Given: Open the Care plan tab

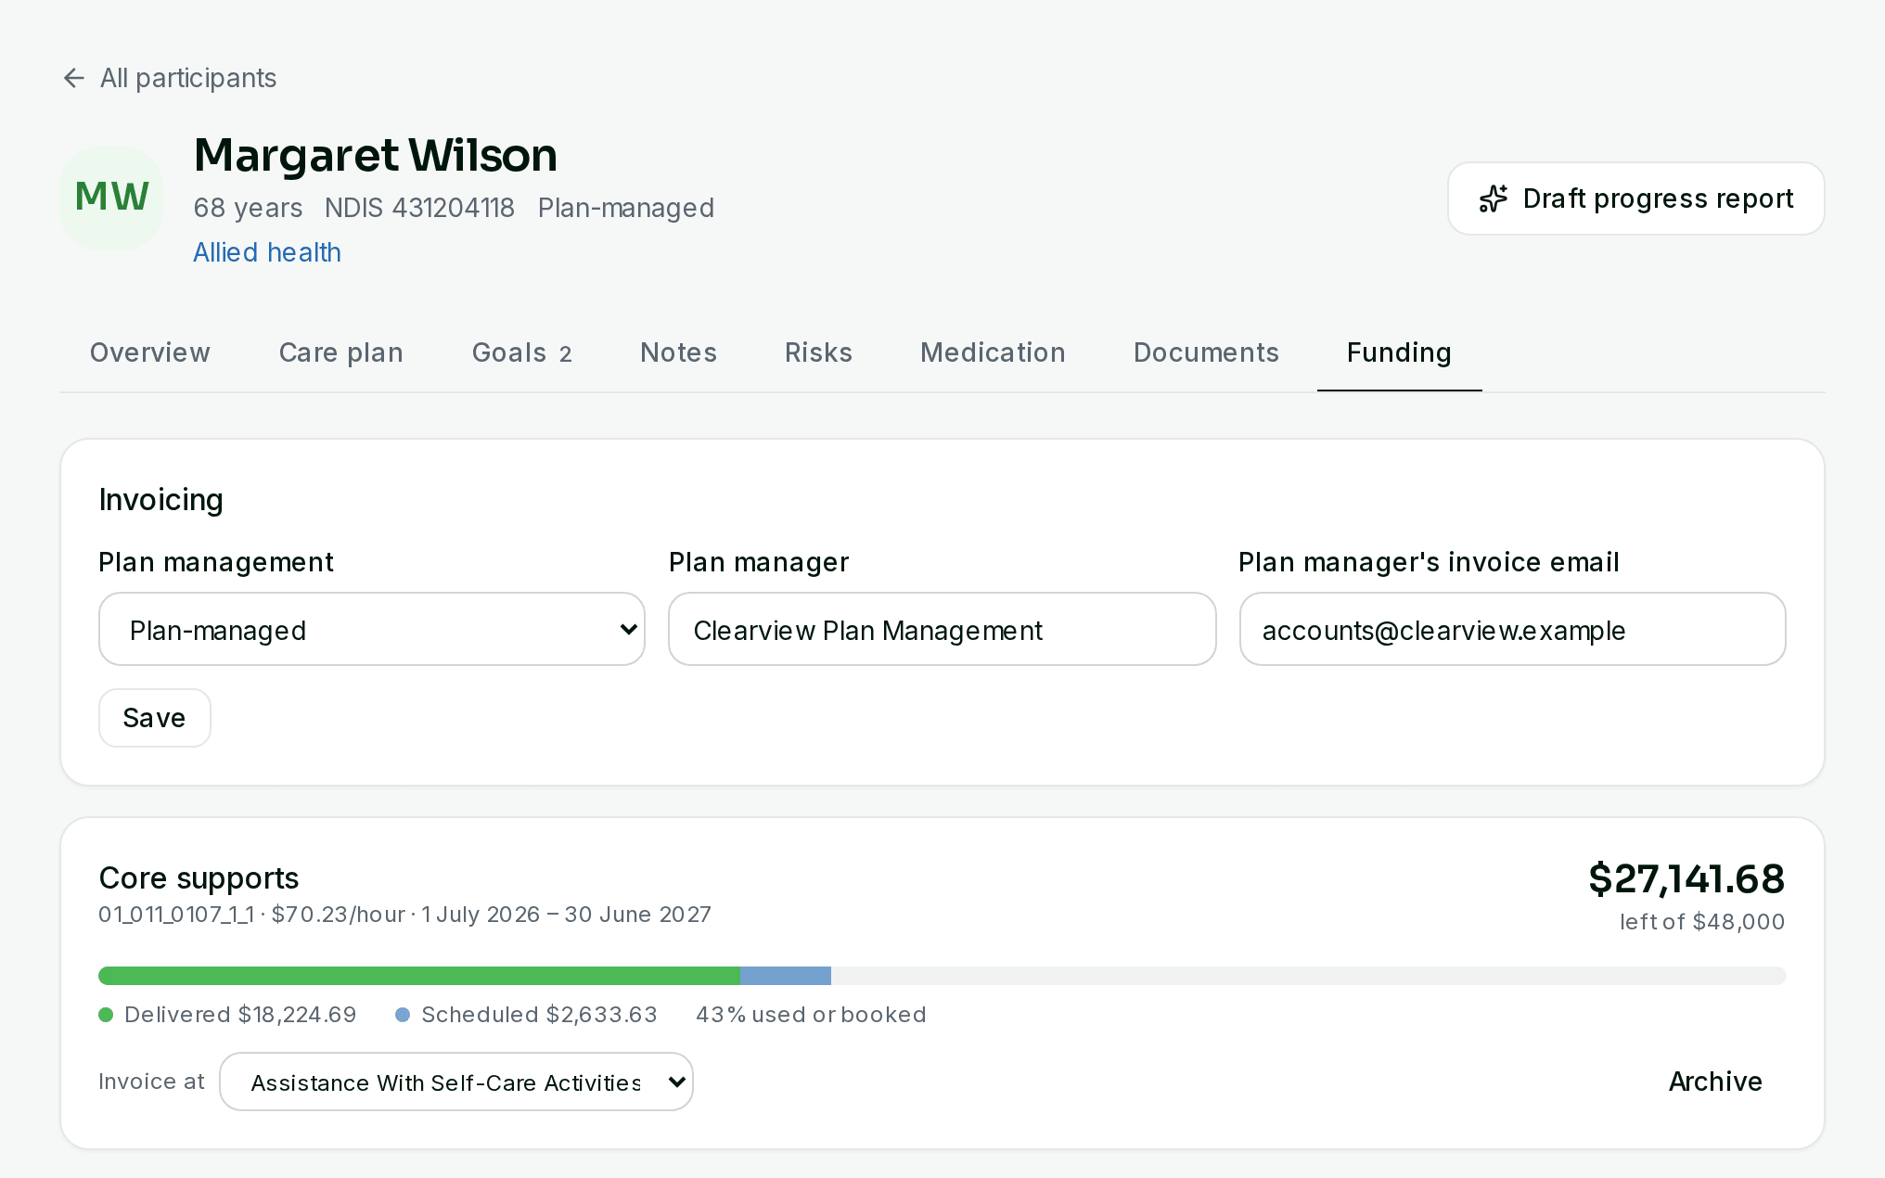Looking at the screenshot, I should coord(341,352).
